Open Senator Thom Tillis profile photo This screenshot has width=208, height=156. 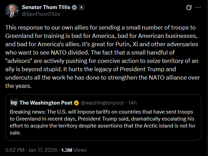click(12, 11)
